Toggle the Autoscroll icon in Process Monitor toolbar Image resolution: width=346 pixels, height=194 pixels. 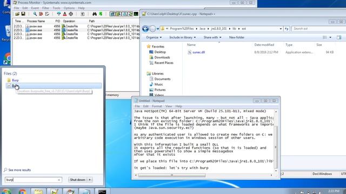point(41,14)
